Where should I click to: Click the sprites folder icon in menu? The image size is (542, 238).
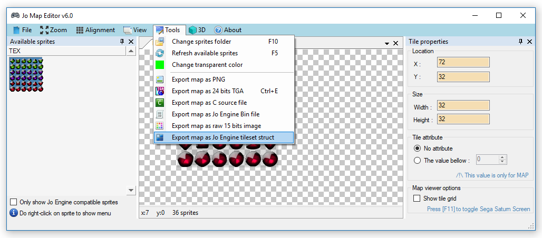[160, 42]
